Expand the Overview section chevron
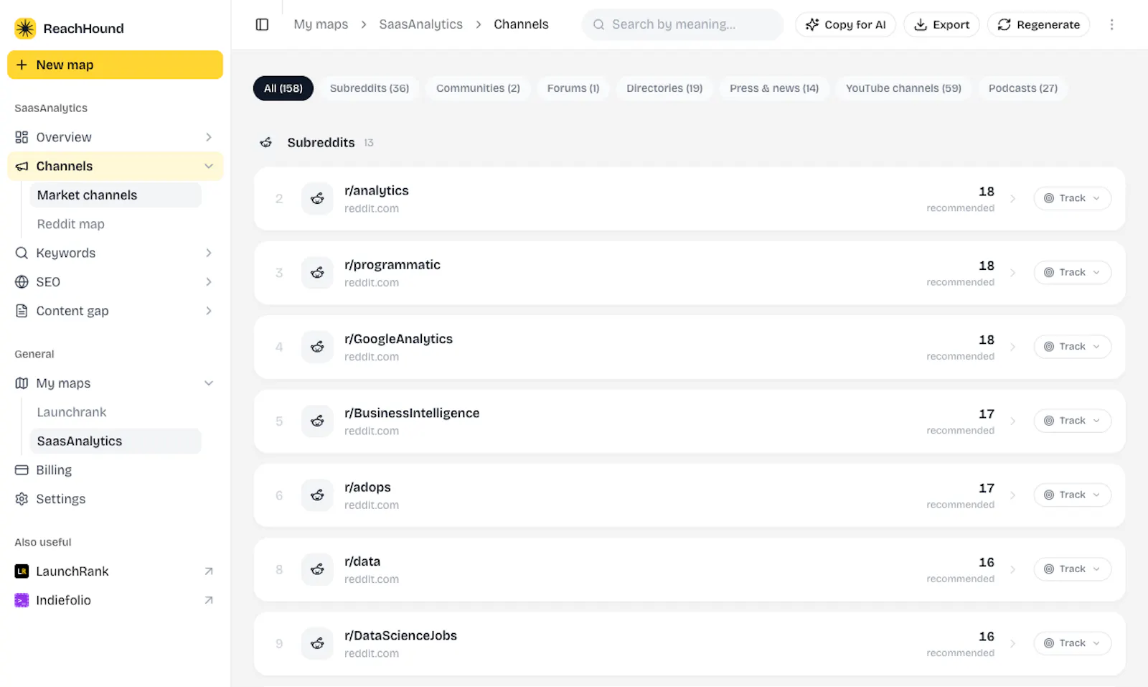Screen dimensions: 1148x687 click(x=209, y=137)
